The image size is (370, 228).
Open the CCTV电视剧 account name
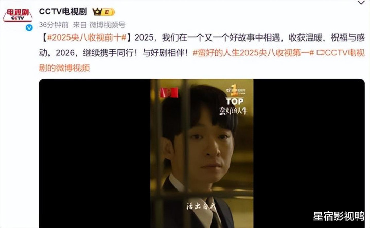coord(63,11)
